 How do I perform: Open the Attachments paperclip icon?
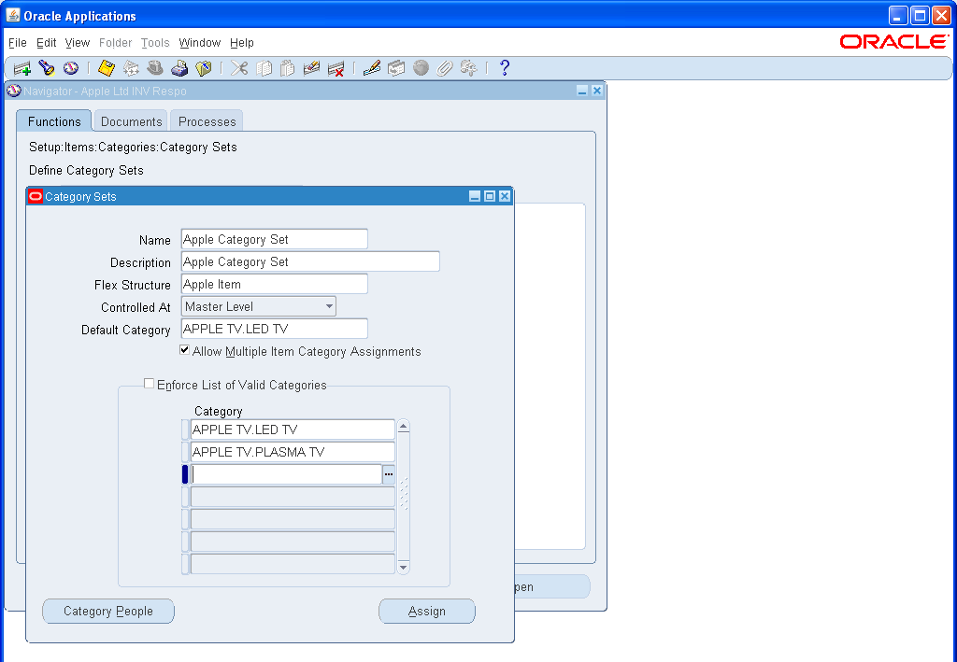point(446,67)
